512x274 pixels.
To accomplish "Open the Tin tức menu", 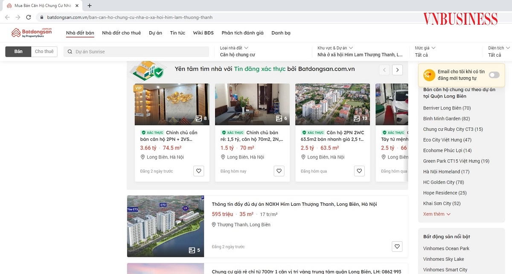I will [x=177, y=32].
